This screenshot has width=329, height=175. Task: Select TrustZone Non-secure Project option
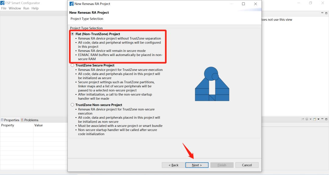click(x=73, y=105)
